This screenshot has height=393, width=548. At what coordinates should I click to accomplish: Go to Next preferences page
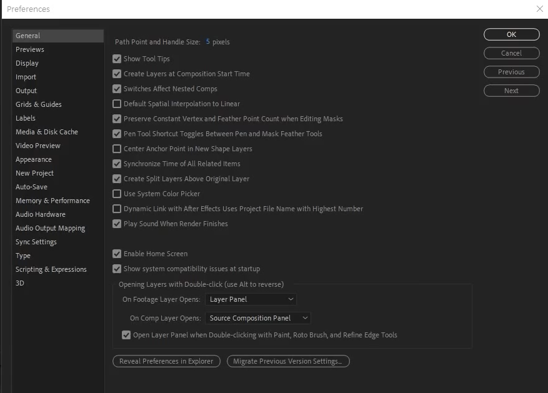pos(512,91)
